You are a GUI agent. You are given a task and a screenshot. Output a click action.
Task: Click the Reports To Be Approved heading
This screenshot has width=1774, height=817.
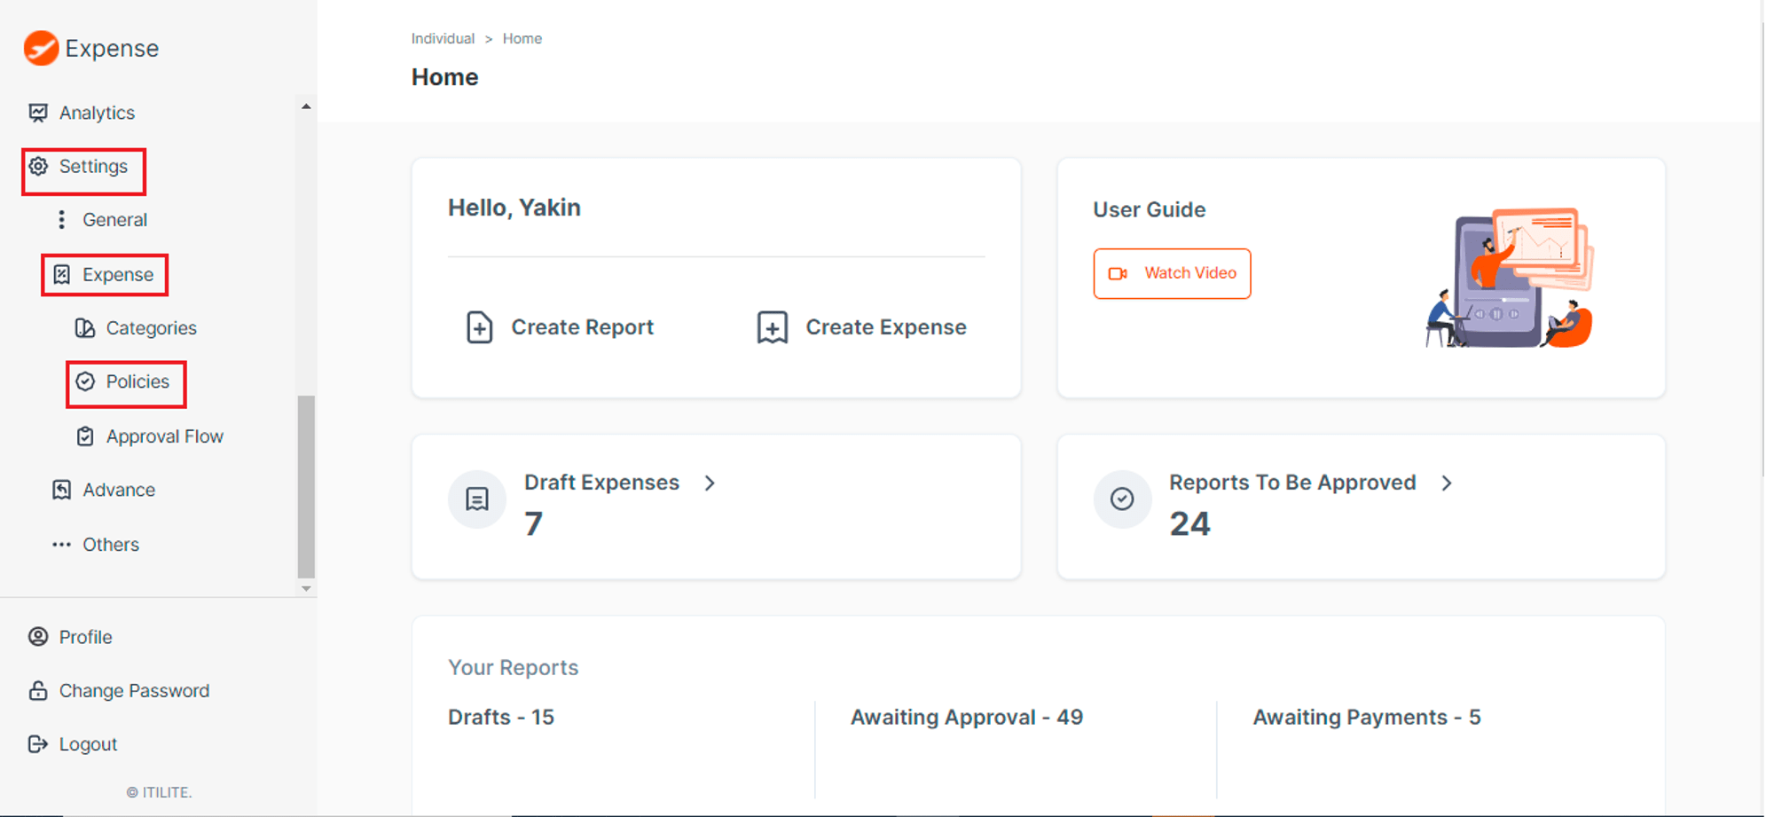pyautogui.click(x=1292, y=483)
